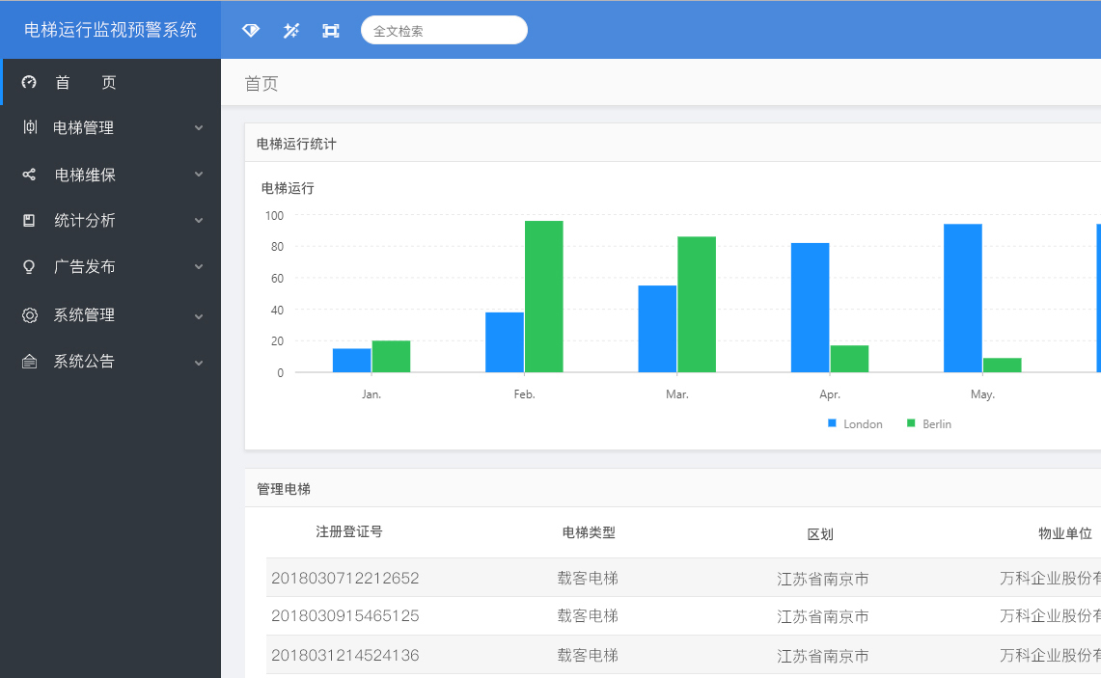Click the 统计分析 sidebar icon

click(29, 221)
